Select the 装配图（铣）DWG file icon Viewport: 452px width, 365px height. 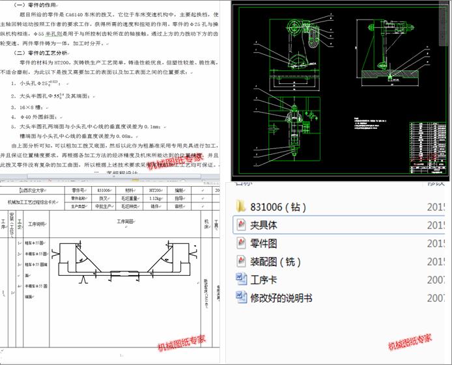(x=241, y=261)
